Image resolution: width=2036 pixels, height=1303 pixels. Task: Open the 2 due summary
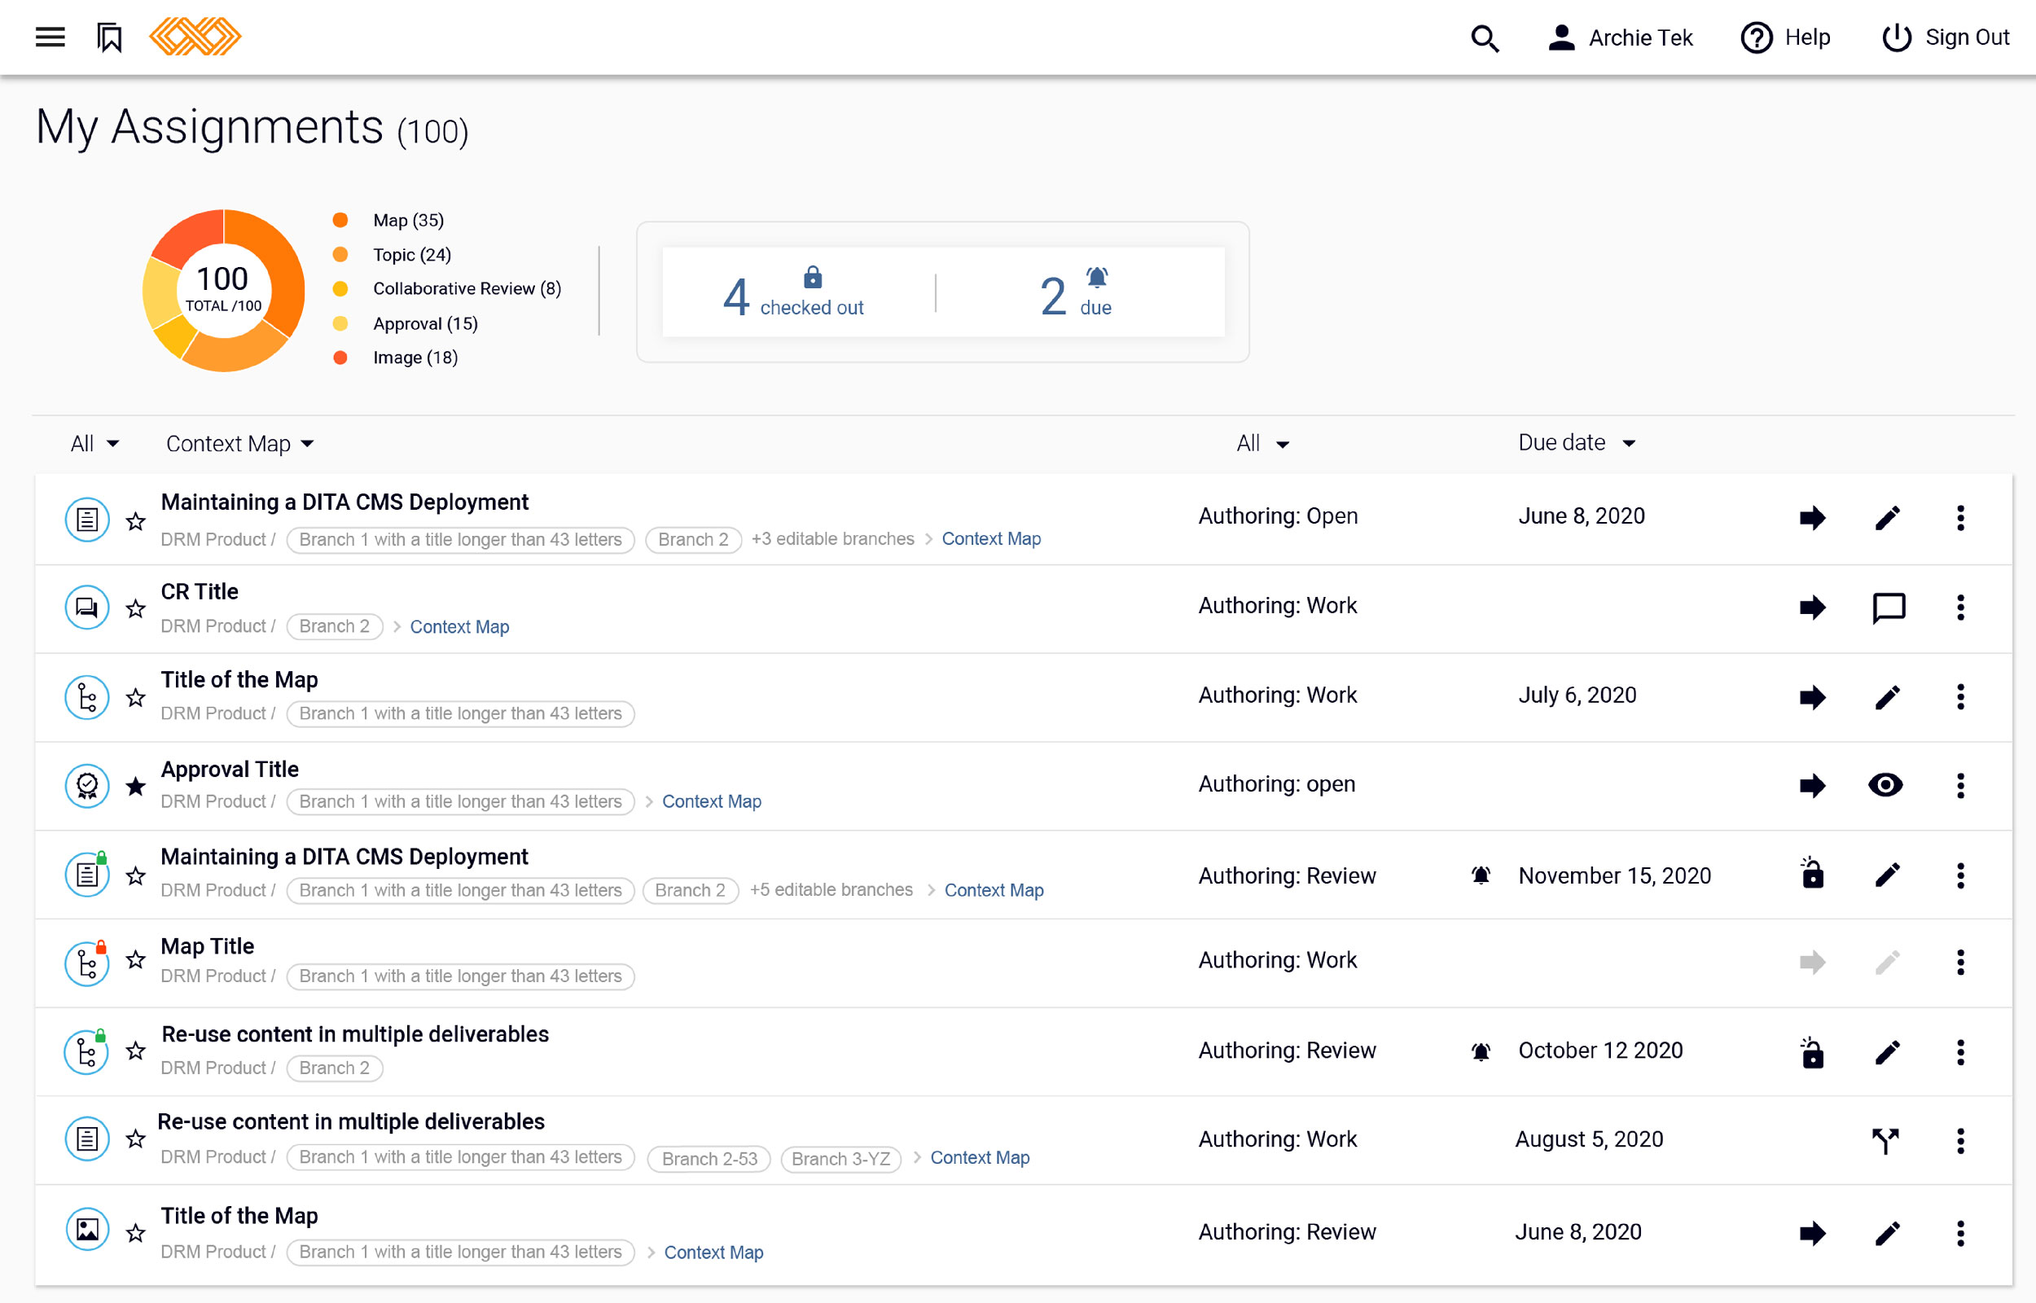pyautogui.click(x=1076, y=292)
